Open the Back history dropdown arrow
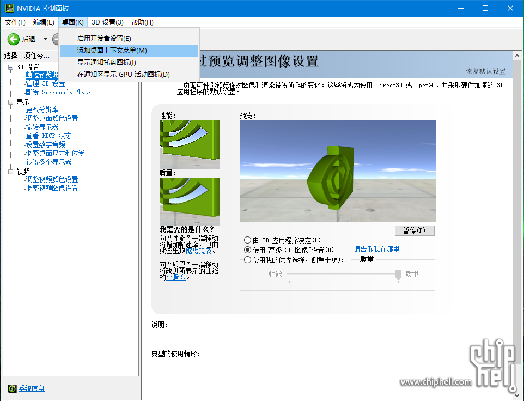Viewport: 524px width, 401px height. pyautogui.click(x=45, y=39)
